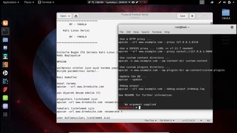This screenshot has height=133, width=237.
Task: Launch the Files folder icon in dock
Action: click(x=5, y=40)
